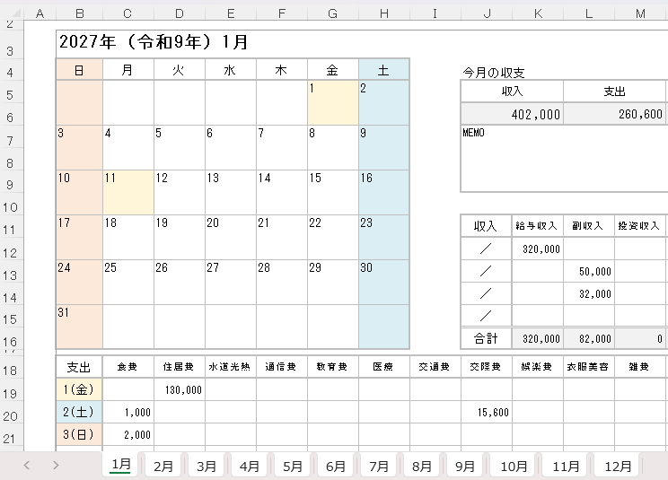
Task: Switch to the 2月 sheet tab
Action: pyautogui.click(x=163, y=466)
